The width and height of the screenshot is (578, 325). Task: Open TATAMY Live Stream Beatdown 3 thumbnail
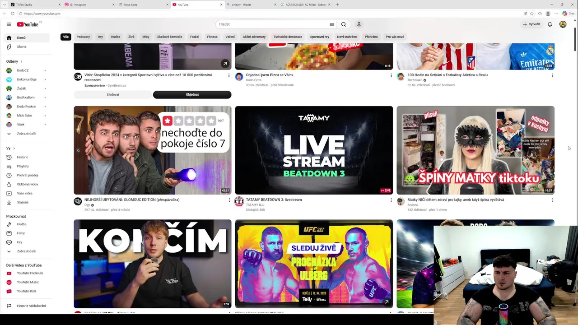pos(314,150)
